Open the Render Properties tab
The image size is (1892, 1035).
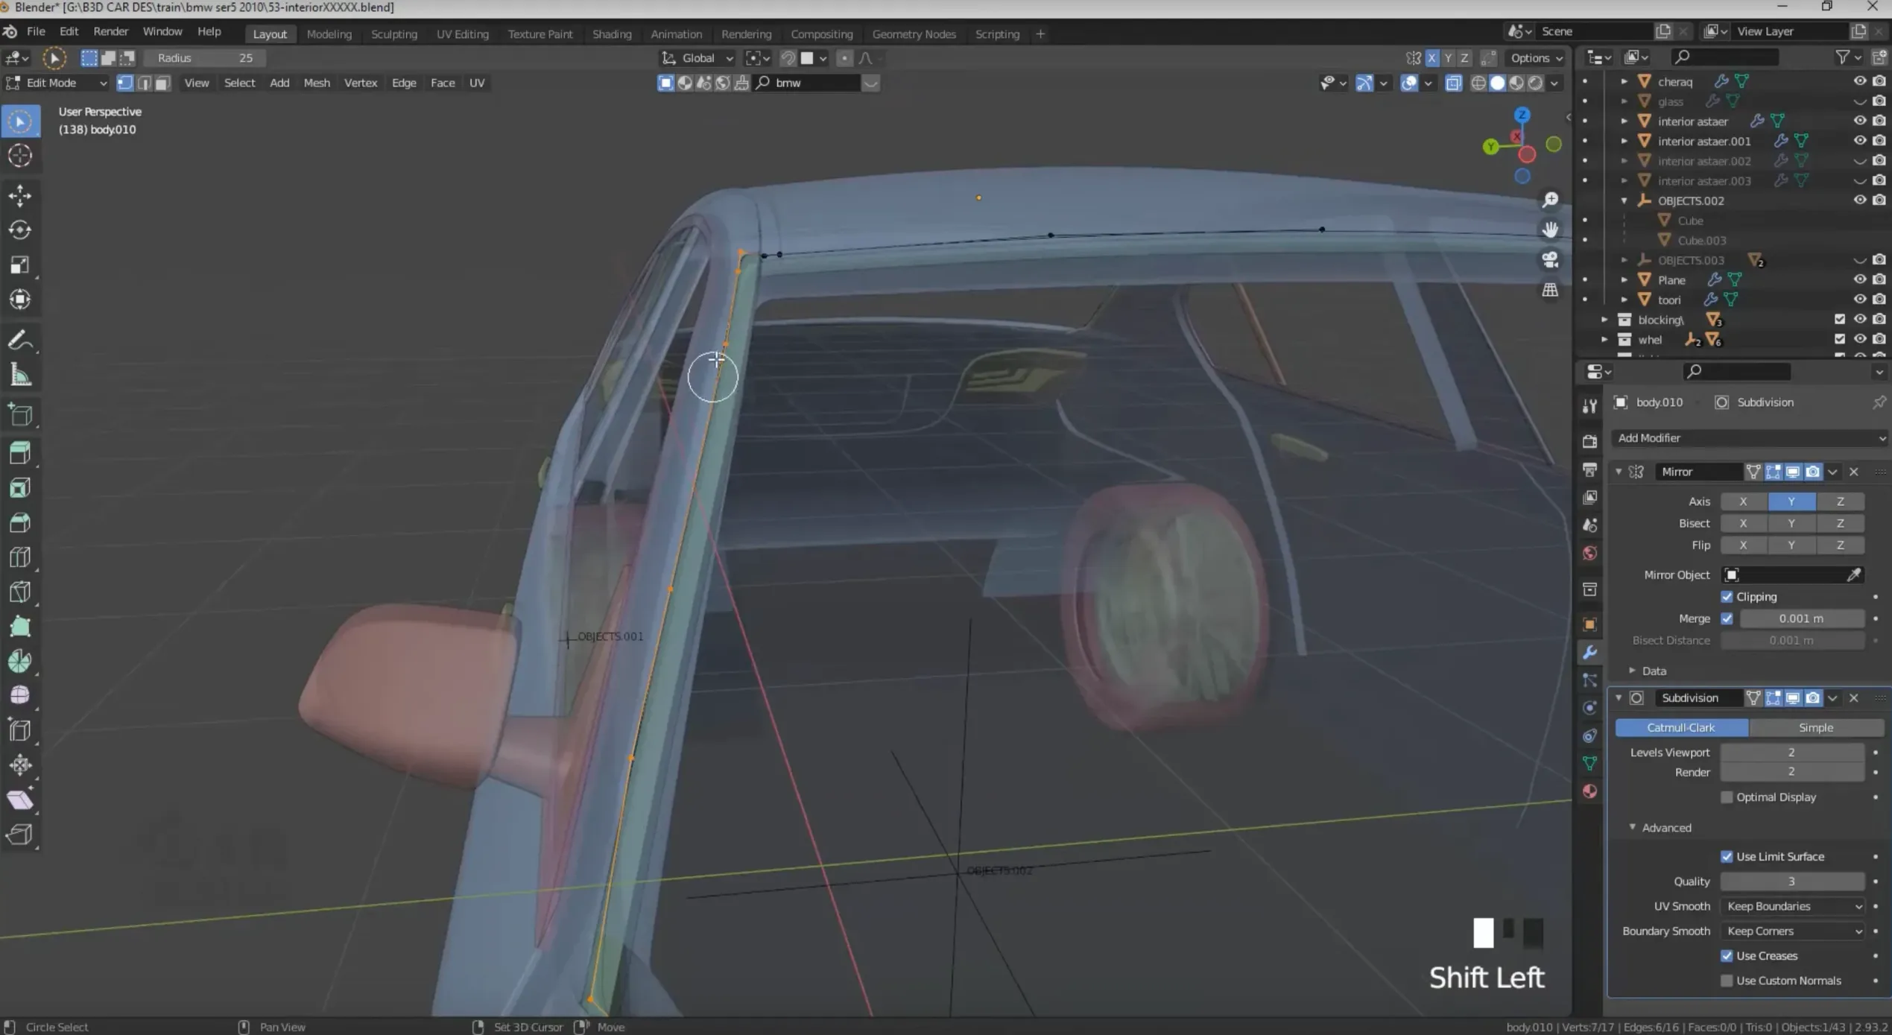tap(1589, 440)
